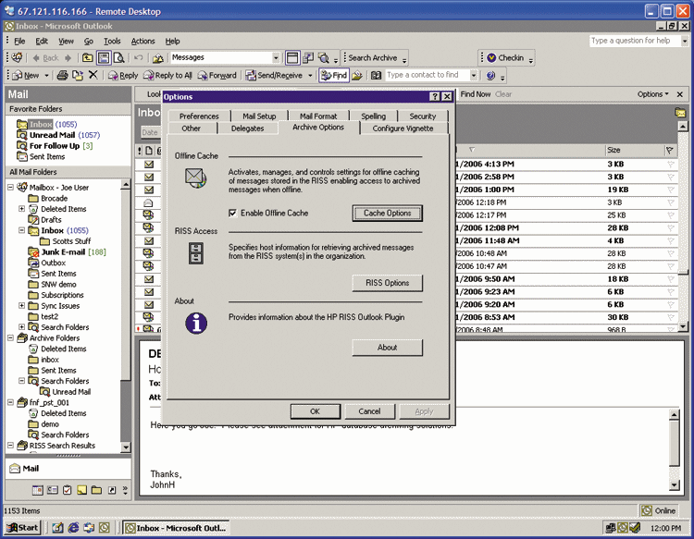Select the Scotts Stuff folder
Viewport: 694px width, 539px height.
pos(71,241)
